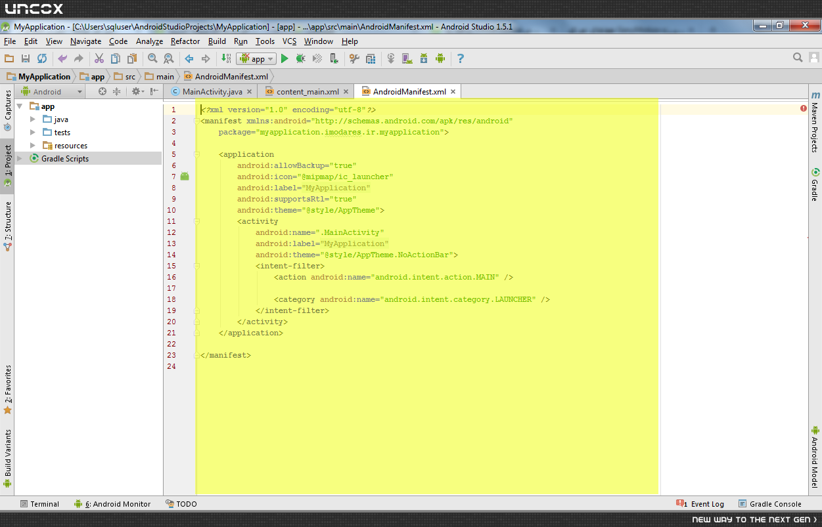Navigate Forward with the right arrow icon

click(x=206, y=58)
